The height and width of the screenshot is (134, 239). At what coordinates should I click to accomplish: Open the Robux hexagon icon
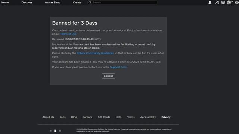tap(229, 3)
